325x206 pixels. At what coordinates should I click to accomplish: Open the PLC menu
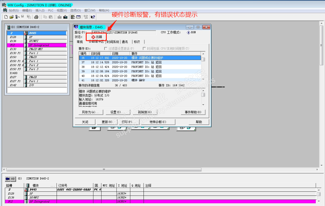50,10
